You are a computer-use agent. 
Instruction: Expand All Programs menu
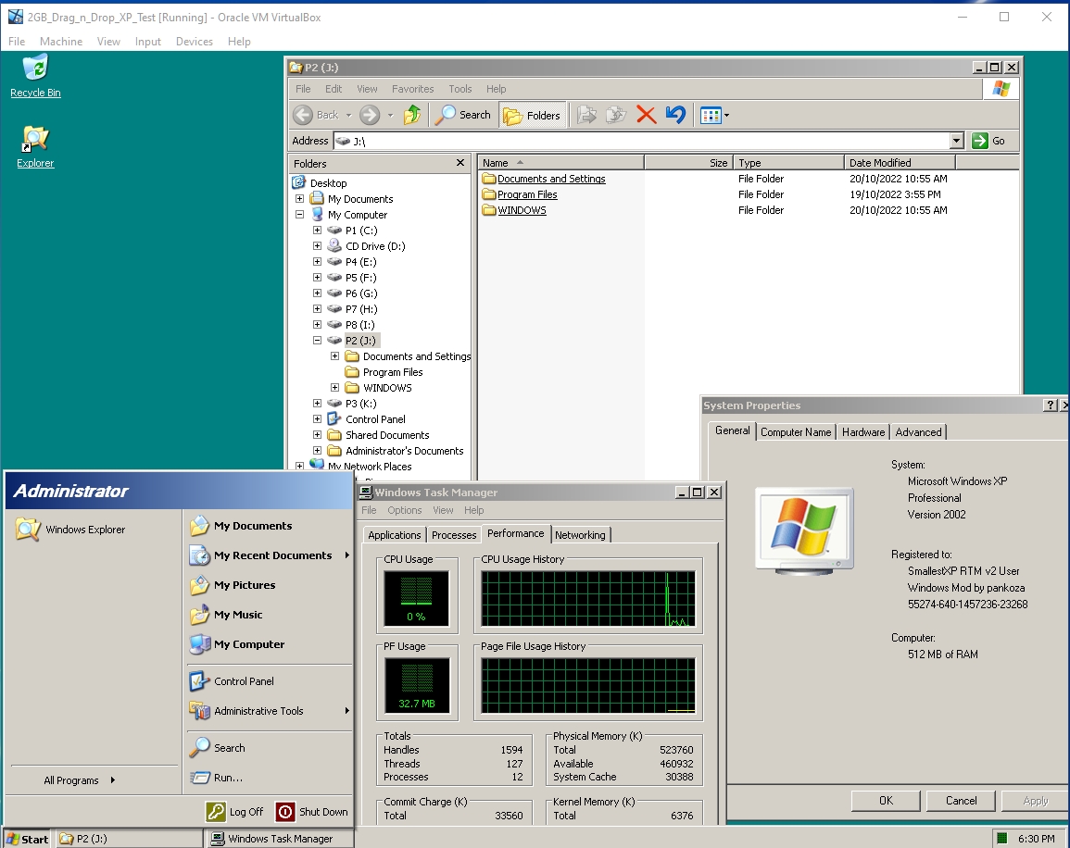tap(80, 779)
